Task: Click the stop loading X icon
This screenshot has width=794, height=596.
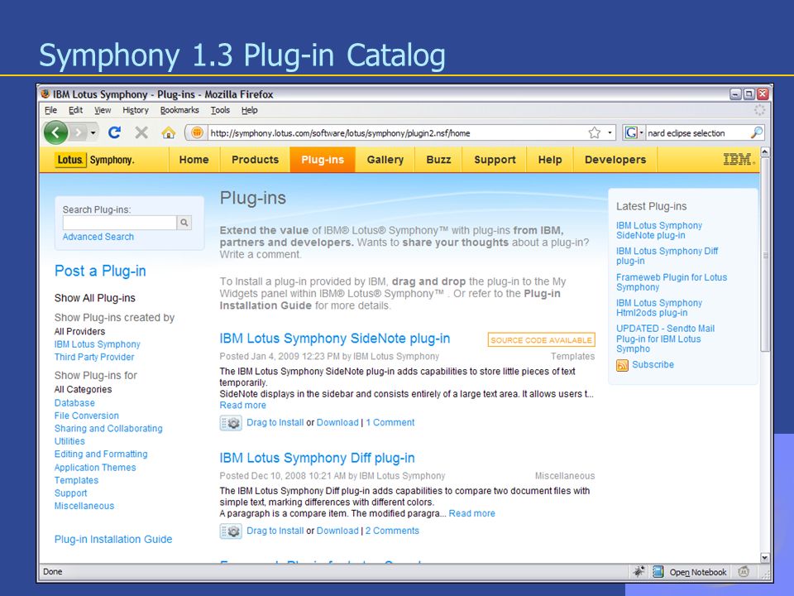Action: pos(141,132)
